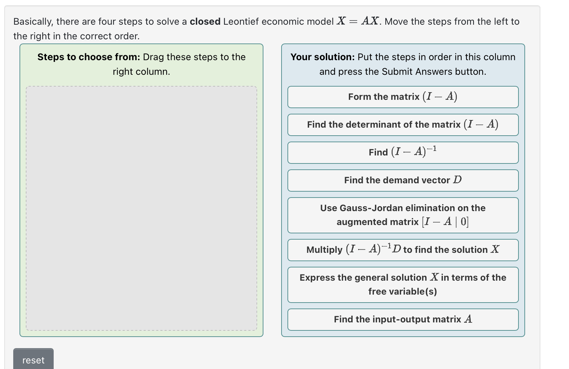
Task: Click the bottommost step in the solution column
Action: (402, 319)
